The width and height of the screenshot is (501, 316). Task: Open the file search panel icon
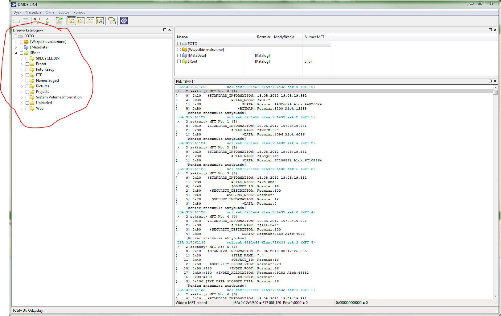[x=100, y=21]
